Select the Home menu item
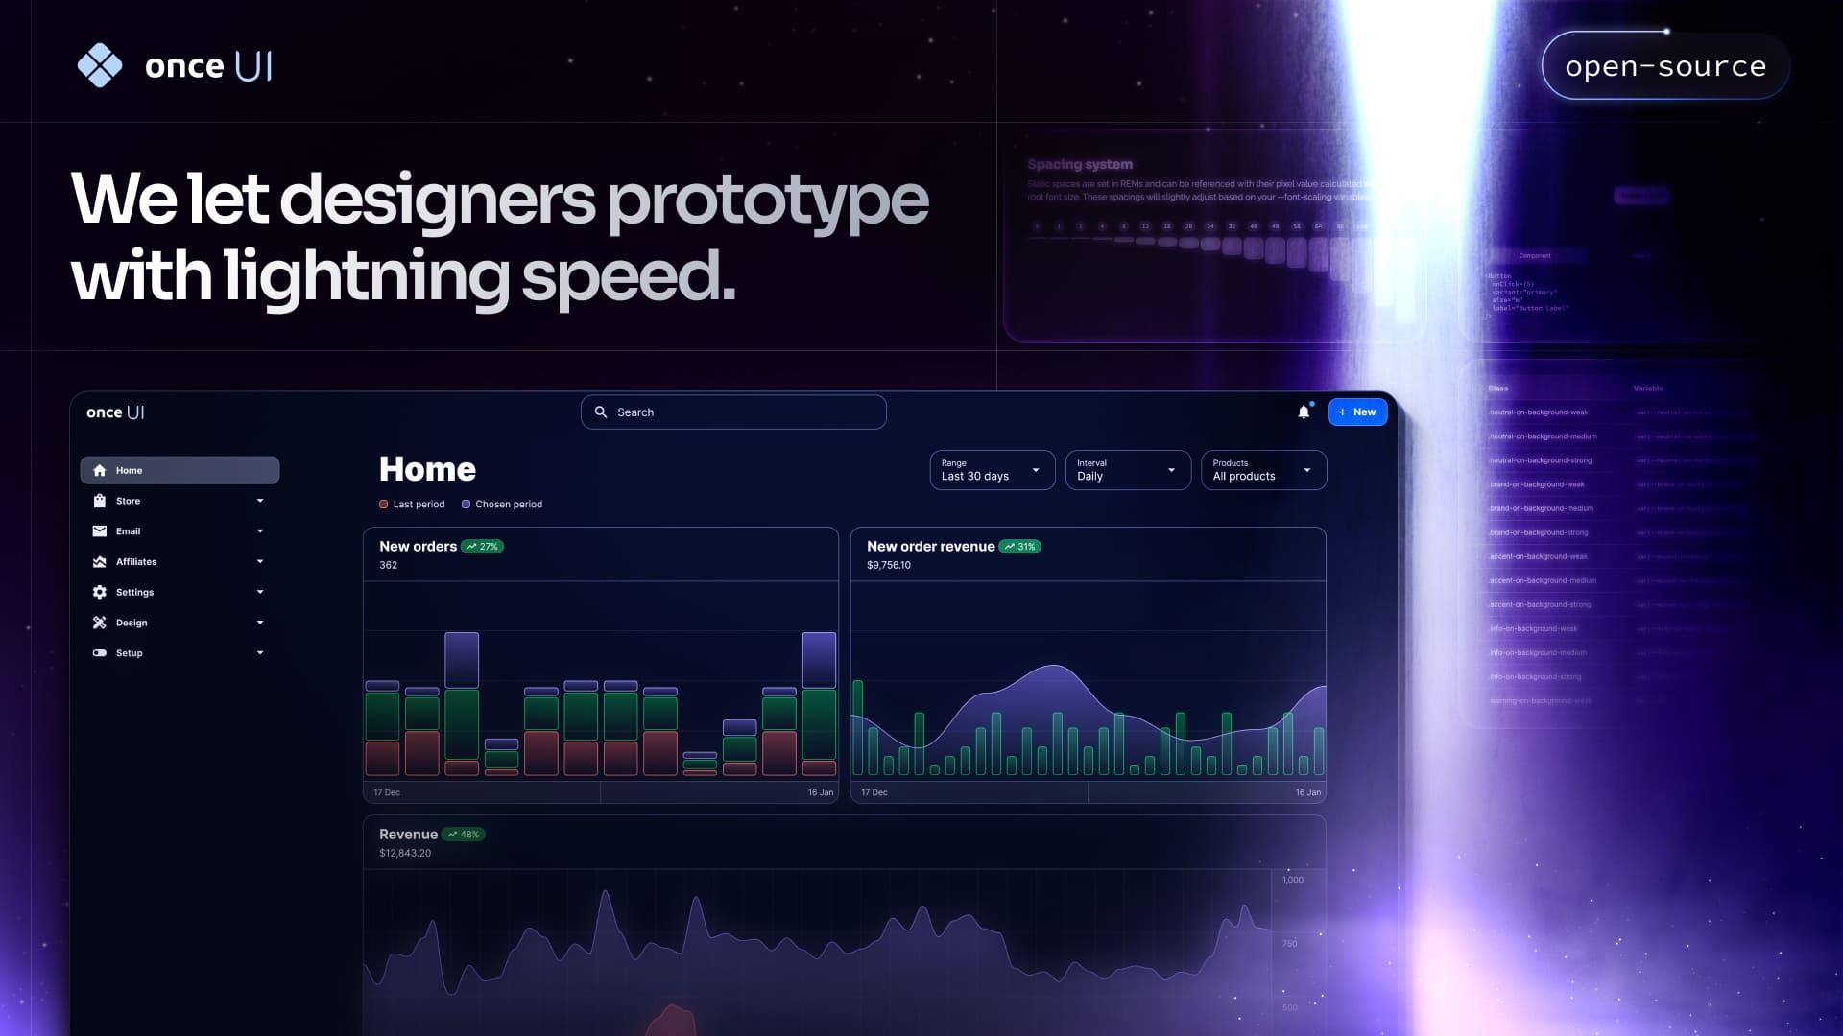Screen dimensions: 1843x1036 tap(179, 469)
